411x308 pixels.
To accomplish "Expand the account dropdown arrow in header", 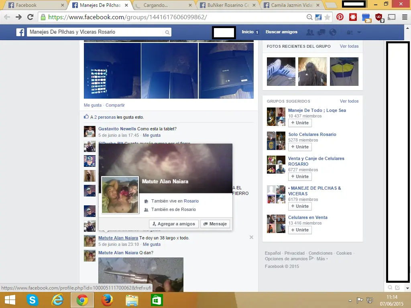I will coord(359,32).
